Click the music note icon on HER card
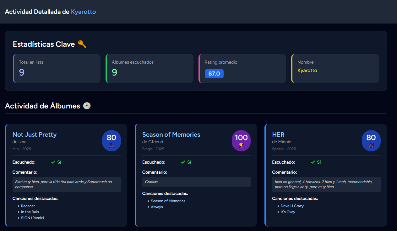 click(371, 145)
